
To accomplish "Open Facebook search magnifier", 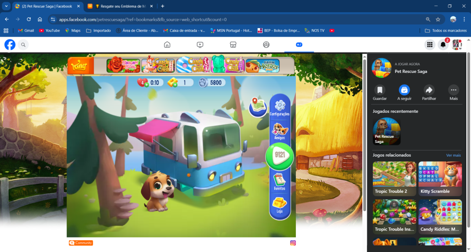I will 23,45.
